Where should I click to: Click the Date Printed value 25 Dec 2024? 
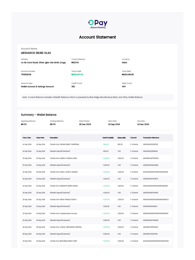(x=85, y=124)
